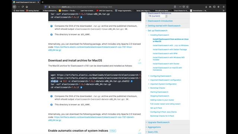Image resolution: width=238 pixels, height=134 pixels.
Task: Click the tracking protection shield icon
Action: coord(46,7)
